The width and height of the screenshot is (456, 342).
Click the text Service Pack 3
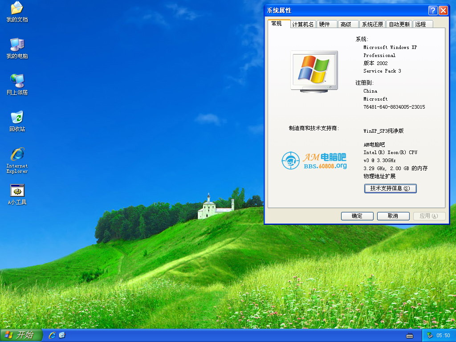coord(382,71)
